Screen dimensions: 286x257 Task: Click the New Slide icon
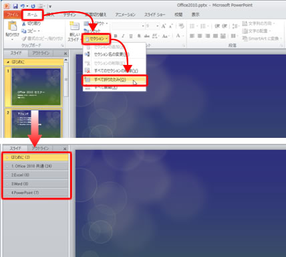click(74, 26)
